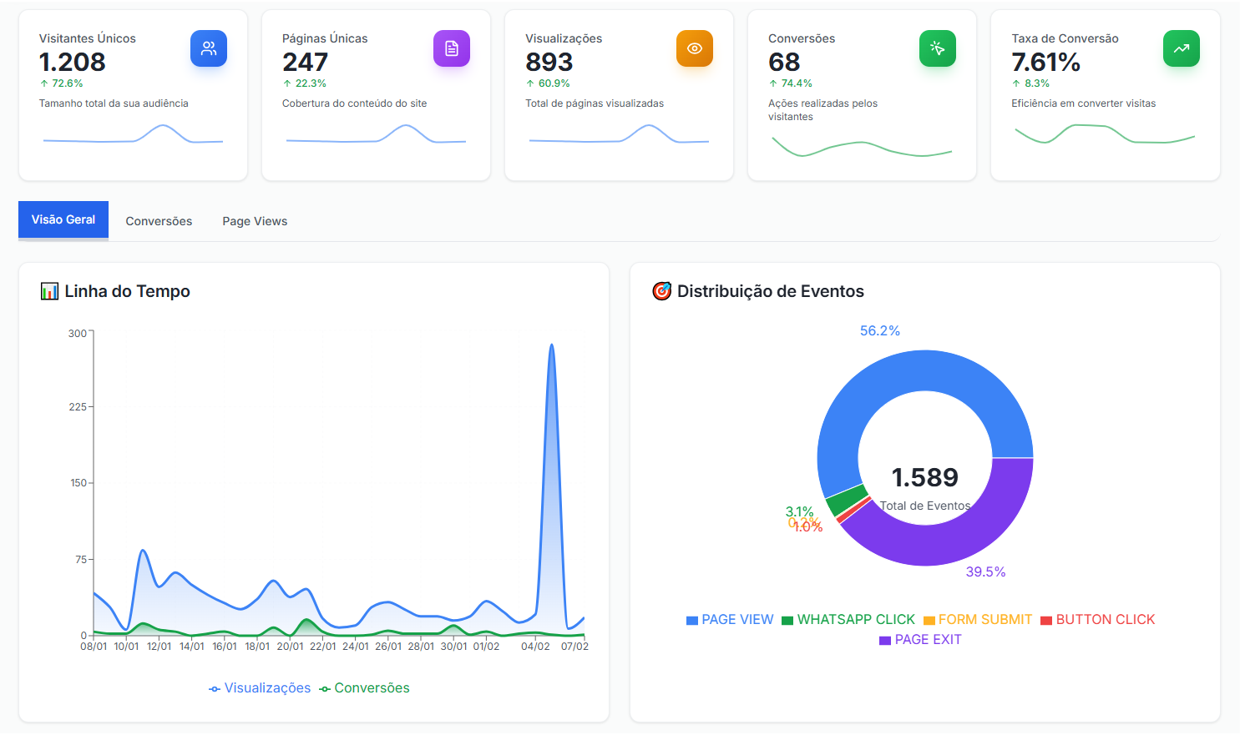Click the 1.589 total in the donut center

pos(924,476)
